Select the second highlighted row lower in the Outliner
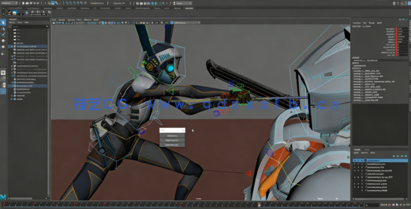The width and height of the screenshot is (411, 209). pos(28,86)
